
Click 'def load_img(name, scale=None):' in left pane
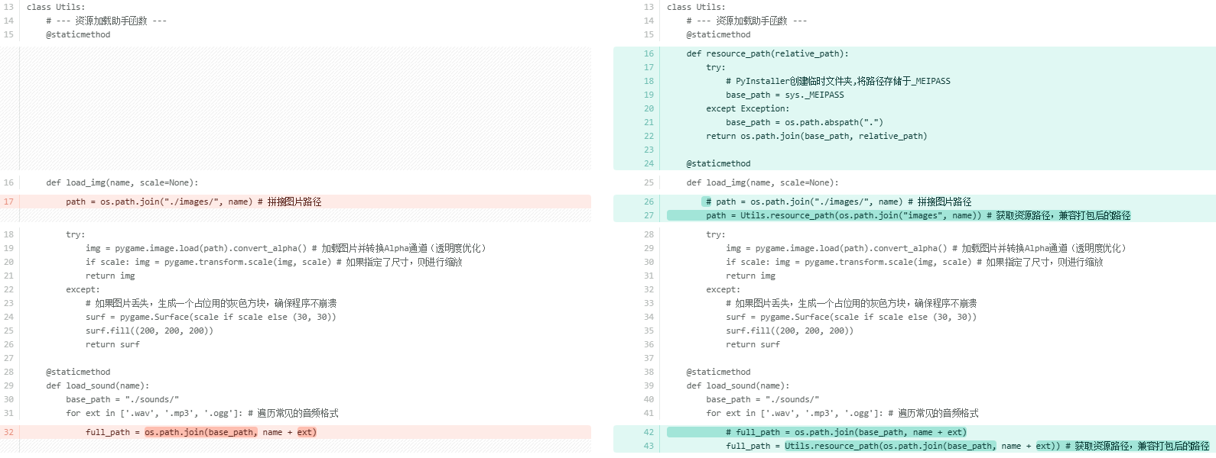point(122,183)
